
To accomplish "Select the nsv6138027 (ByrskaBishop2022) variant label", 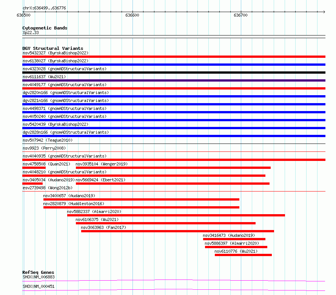I will point(55,61).
